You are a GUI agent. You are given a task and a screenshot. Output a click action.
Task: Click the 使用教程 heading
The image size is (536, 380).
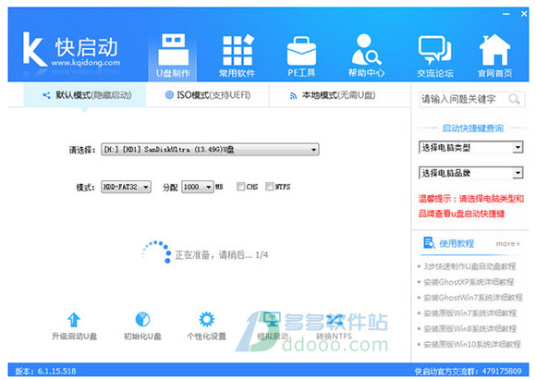[x=457, y=243]
